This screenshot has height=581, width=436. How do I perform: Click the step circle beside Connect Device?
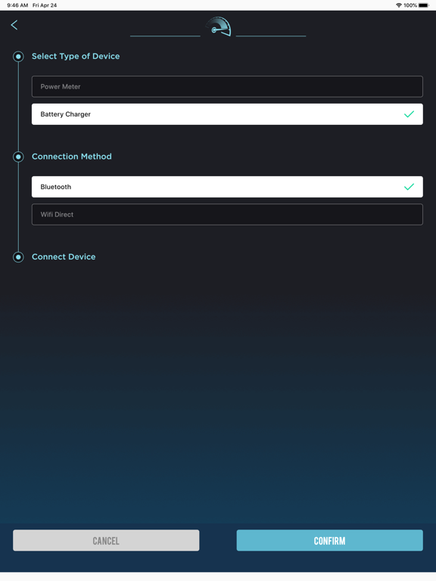(x=18, y=256)
